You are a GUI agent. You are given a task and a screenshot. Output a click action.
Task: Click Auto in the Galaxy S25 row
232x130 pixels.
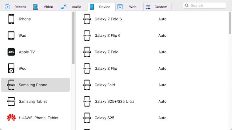tap(162, 118)
